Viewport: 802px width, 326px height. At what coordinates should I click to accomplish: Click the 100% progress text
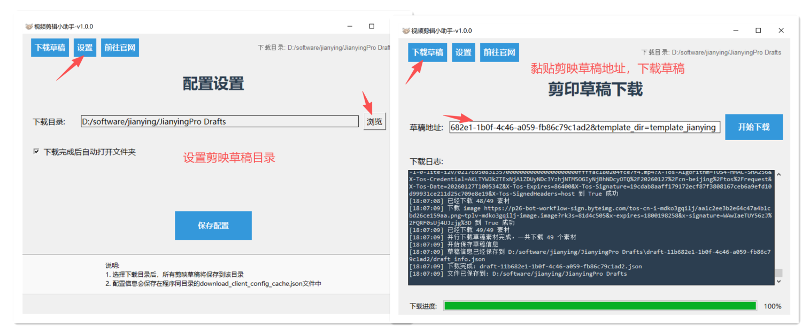tap(773, 306)
